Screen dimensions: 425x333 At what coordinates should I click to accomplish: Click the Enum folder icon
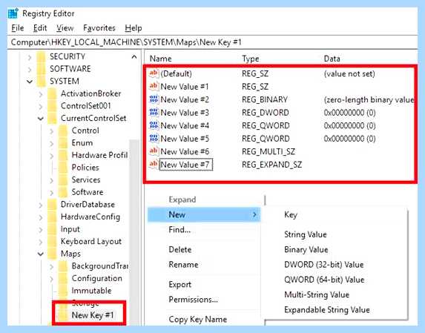(63, 143)
